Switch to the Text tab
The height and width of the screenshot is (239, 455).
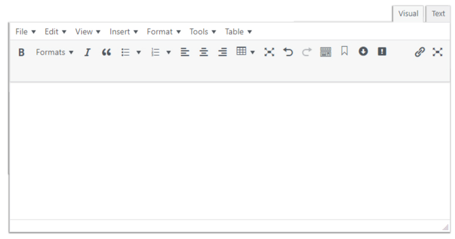click(439, 14)
